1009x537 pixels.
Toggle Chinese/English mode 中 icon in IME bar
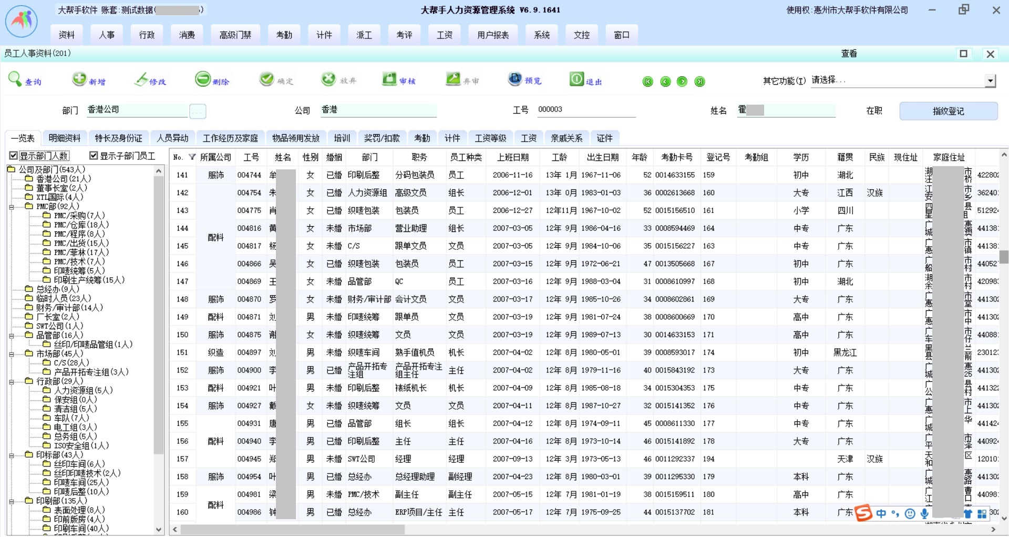coord(881,513)
